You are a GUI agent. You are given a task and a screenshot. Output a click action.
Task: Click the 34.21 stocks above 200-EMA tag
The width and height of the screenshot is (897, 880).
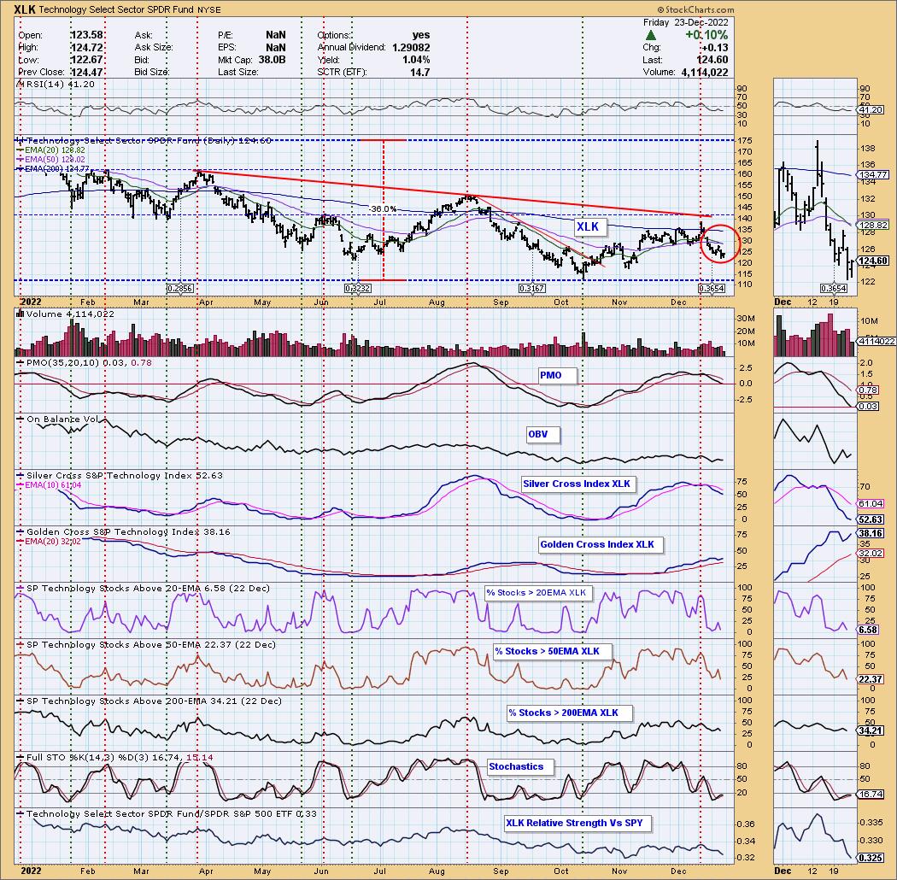pyautogui.click(x=871, y=730)
